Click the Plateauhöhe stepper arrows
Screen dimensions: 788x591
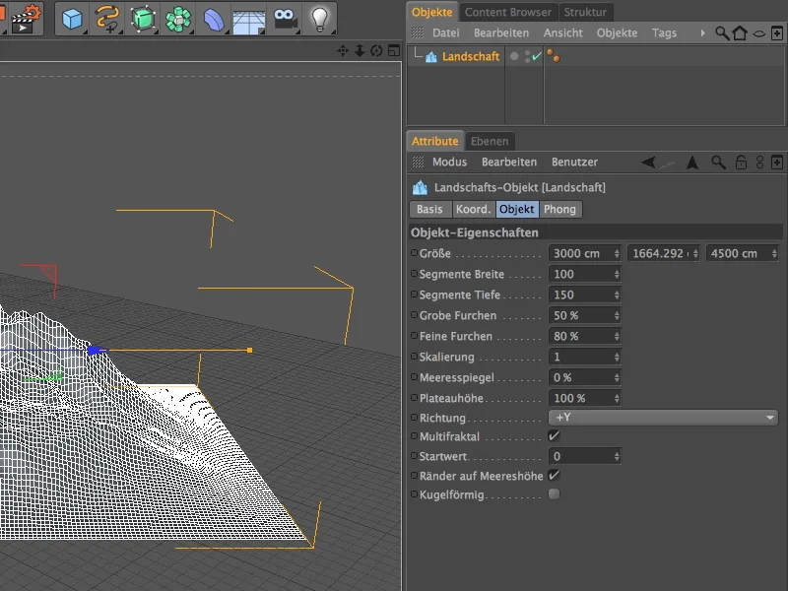click(617, 398)
